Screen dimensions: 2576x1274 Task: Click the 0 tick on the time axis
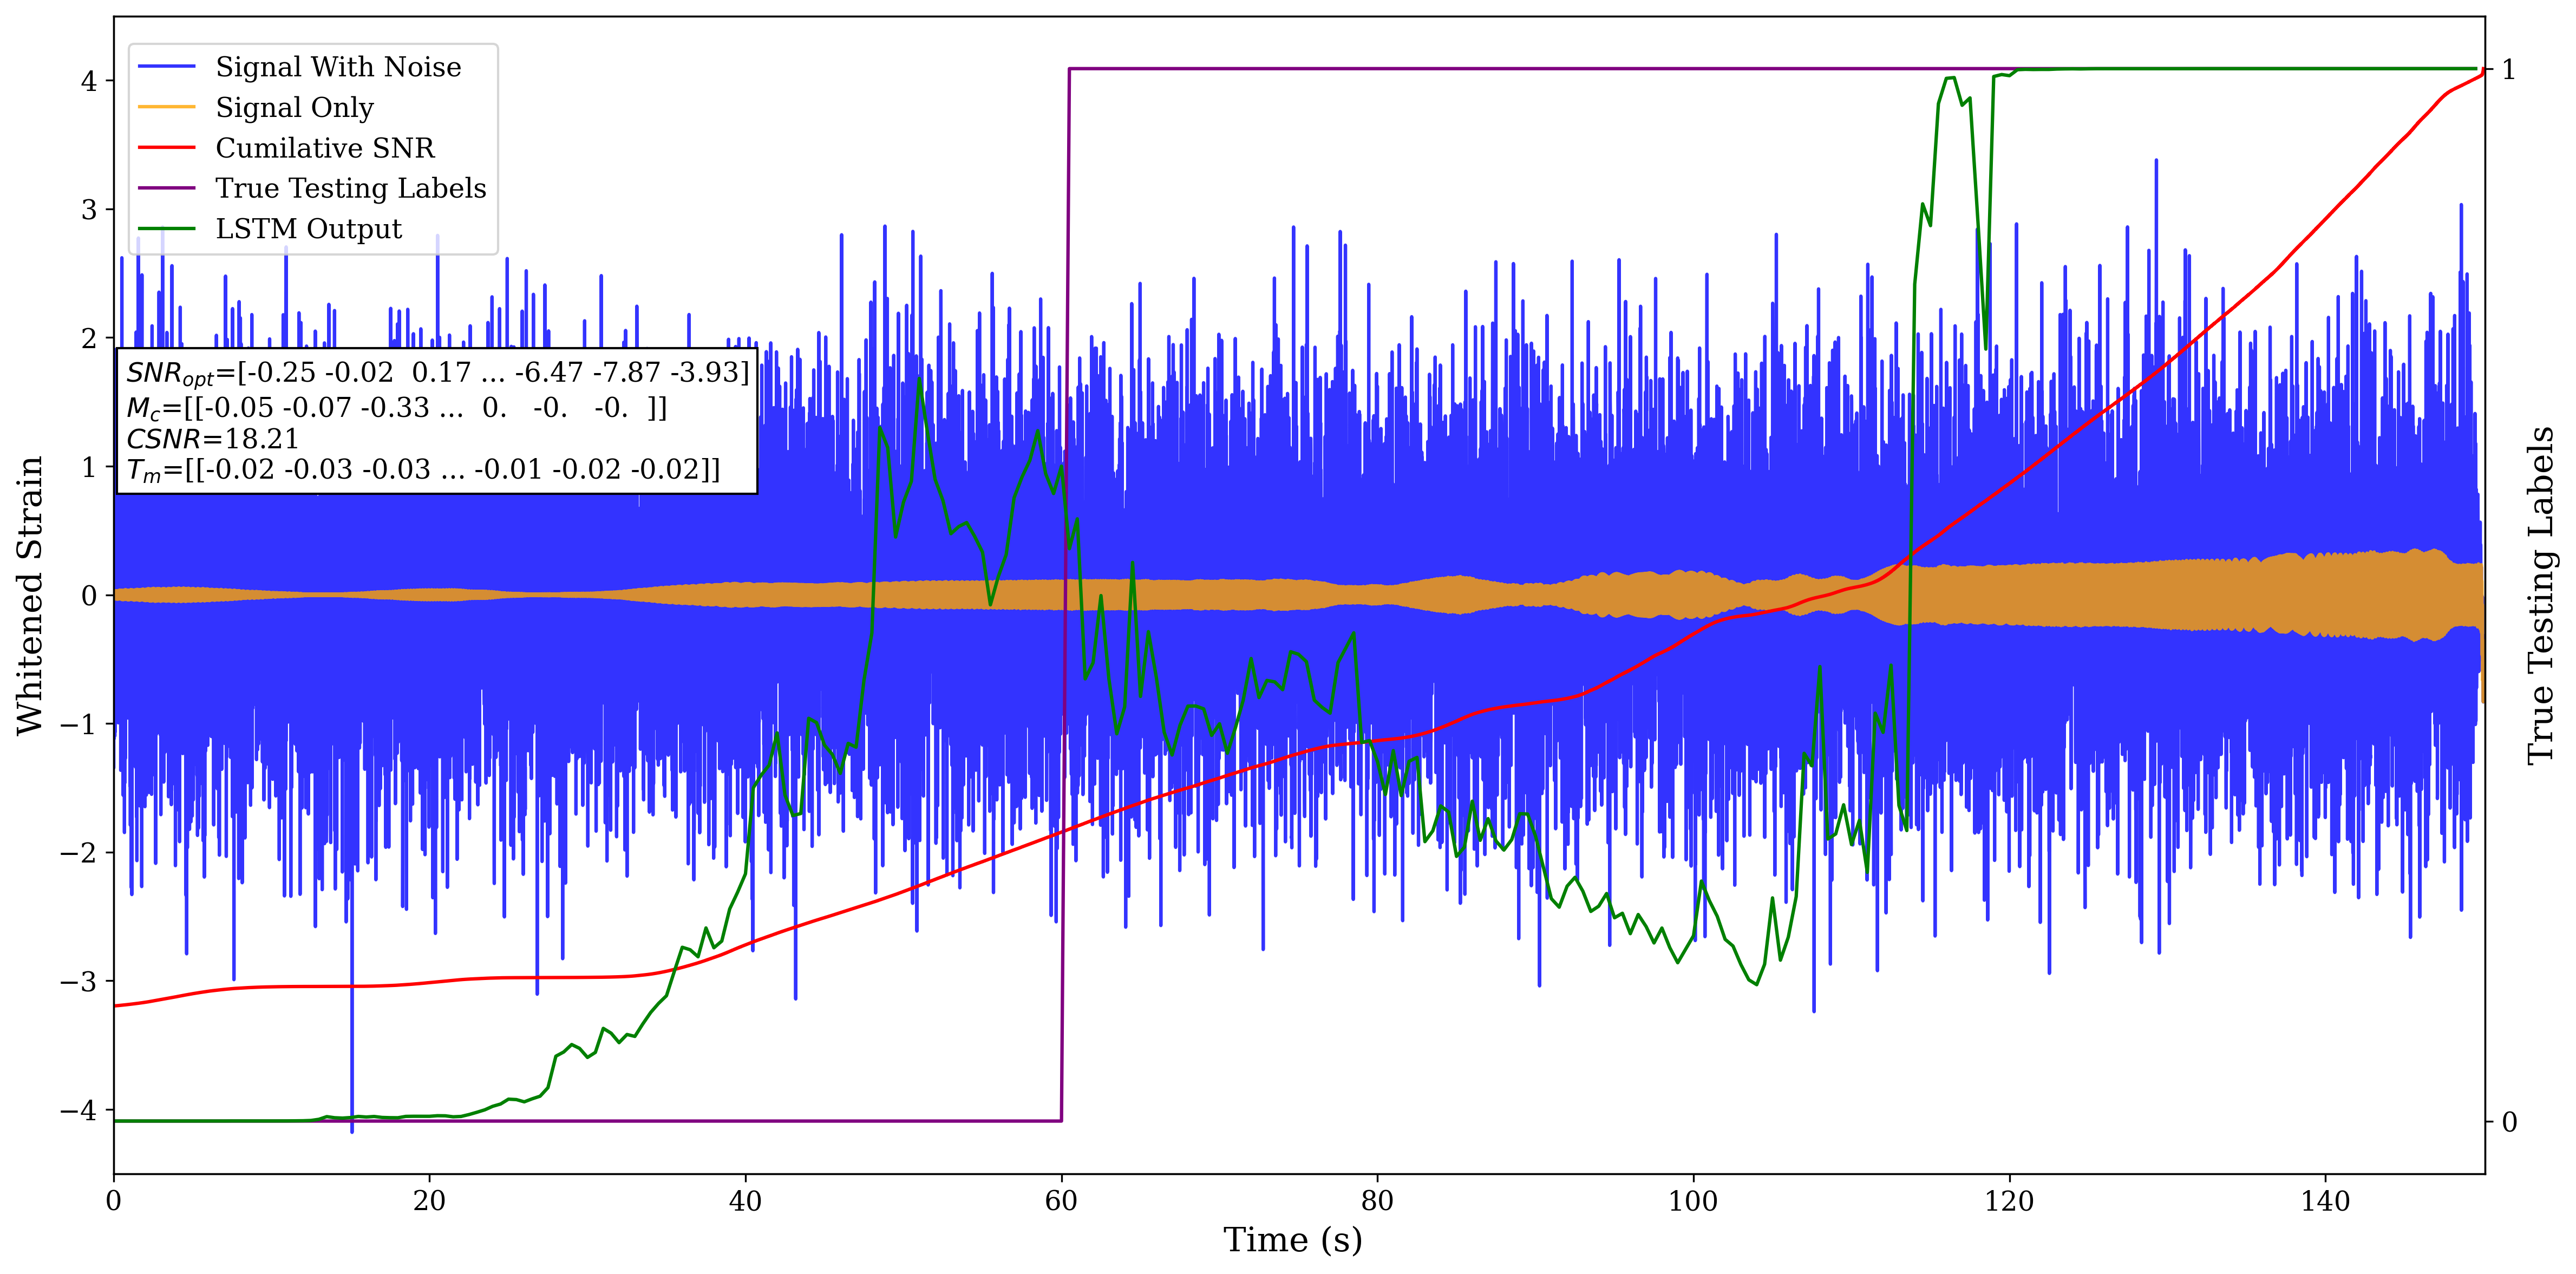tap(114, 1200)
